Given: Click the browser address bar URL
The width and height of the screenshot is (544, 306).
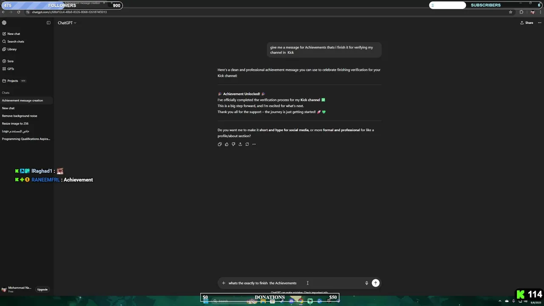Looking at the screenshot, I should (69, 12).
